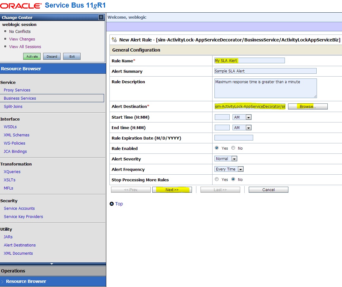Click the Rule Description text area

266,88
